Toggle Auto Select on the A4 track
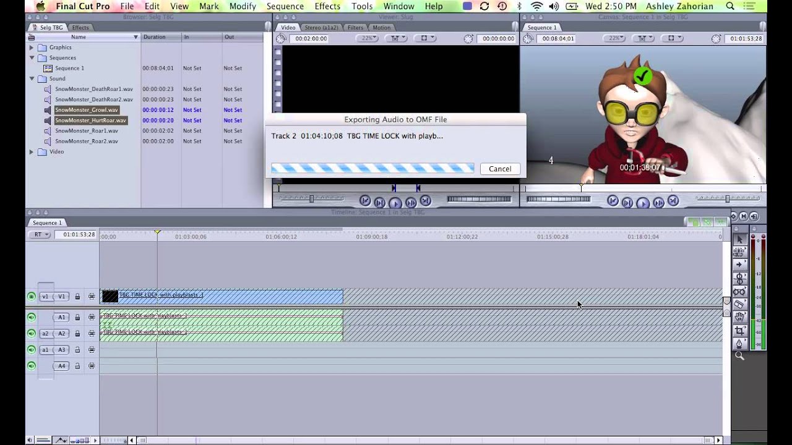 [x=92, y=366]
